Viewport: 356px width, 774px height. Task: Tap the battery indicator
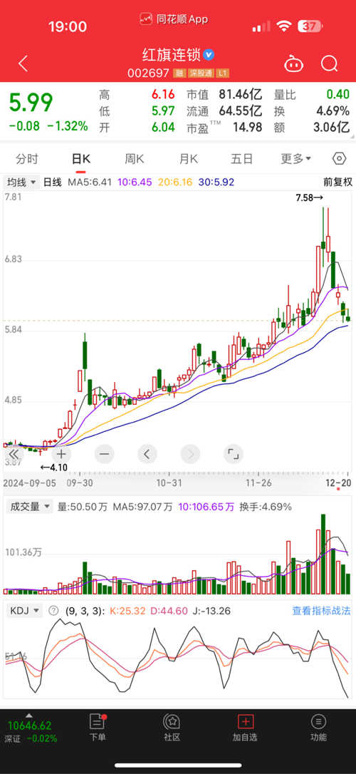point(311,26)
